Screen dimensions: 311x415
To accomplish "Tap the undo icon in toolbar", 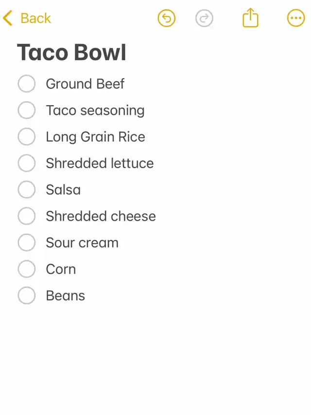I will [166, 18].
